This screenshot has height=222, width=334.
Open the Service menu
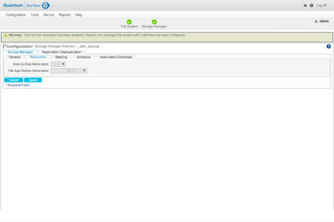coord(49,15)
